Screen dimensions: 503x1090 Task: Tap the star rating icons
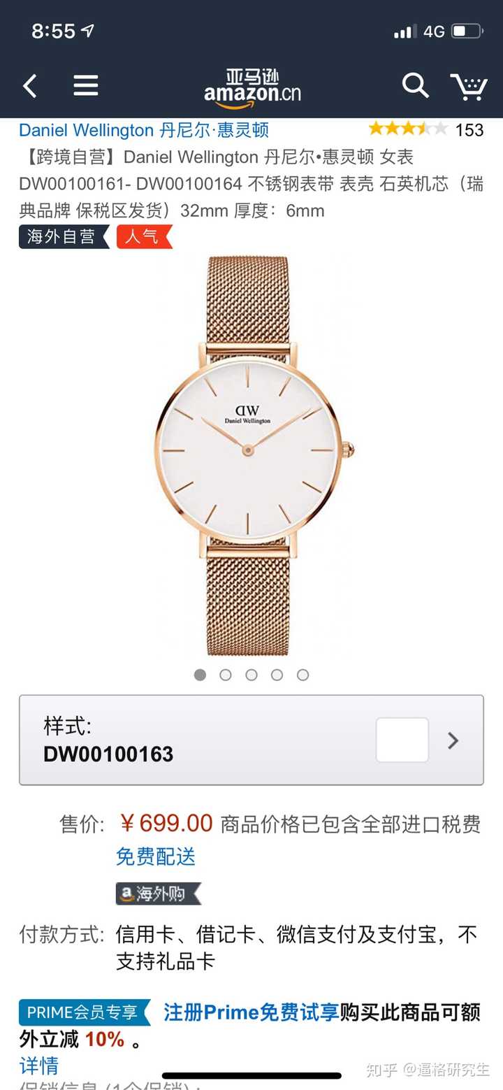coord(408,129)
